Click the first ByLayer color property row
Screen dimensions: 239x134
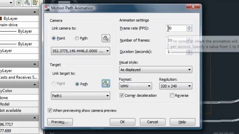tap(19, 19)
